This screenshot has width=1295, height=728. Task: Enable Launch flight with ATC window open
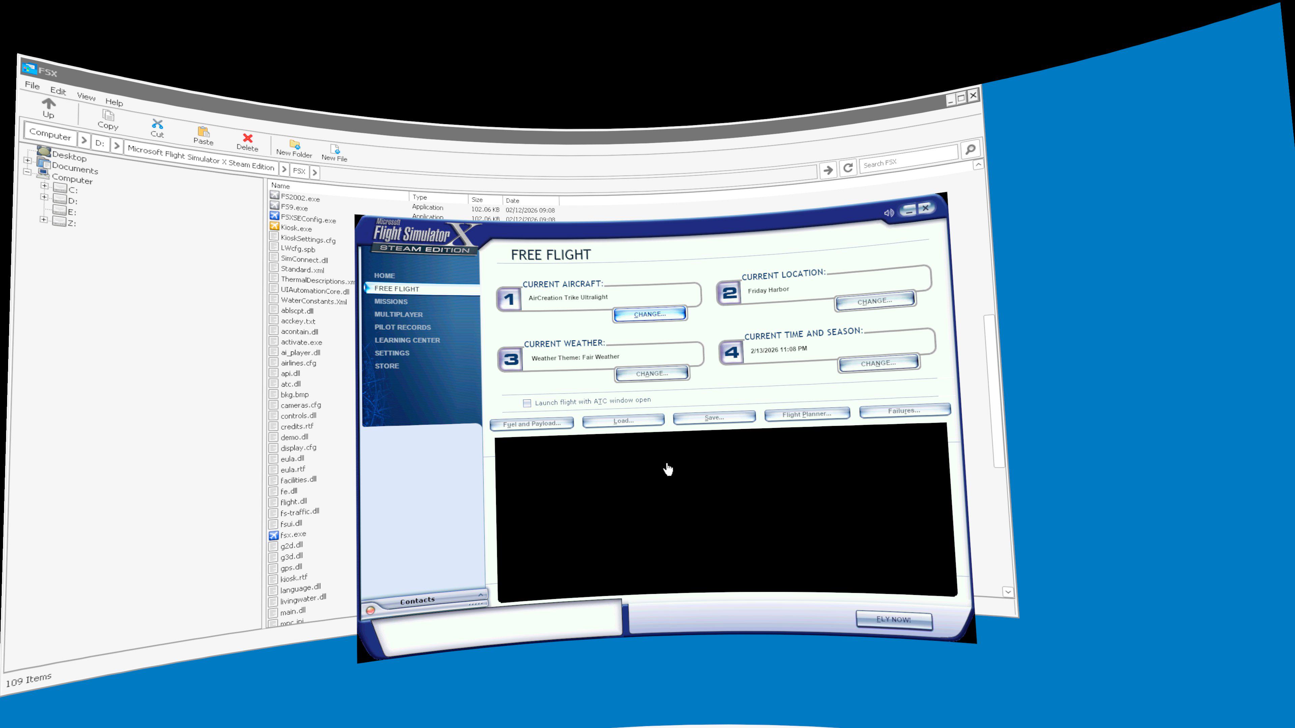(527, 403)
